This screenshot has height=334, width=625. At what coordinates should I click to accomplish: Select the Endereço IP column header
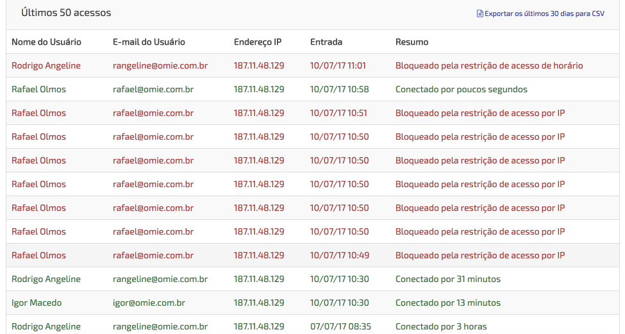pyautogui.click(x=258, y=42)
